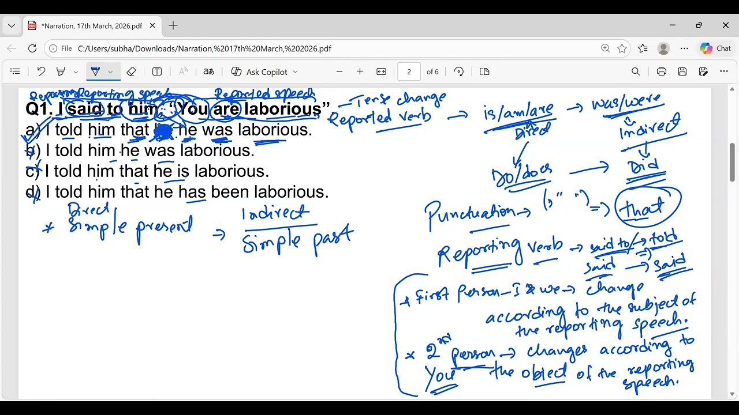Toggle the Draw pen tool
This screenshot has height=415, width=739.
pos(96,71)
